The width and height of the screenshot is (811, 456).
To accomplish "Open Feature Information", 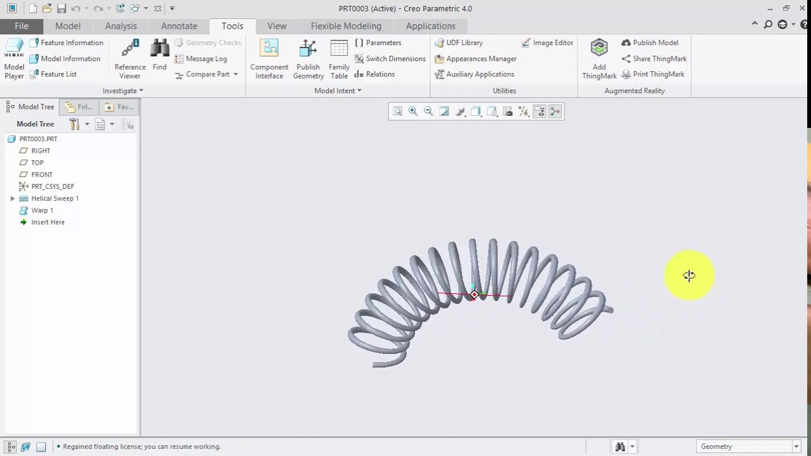I will click(x=66, y=42).
